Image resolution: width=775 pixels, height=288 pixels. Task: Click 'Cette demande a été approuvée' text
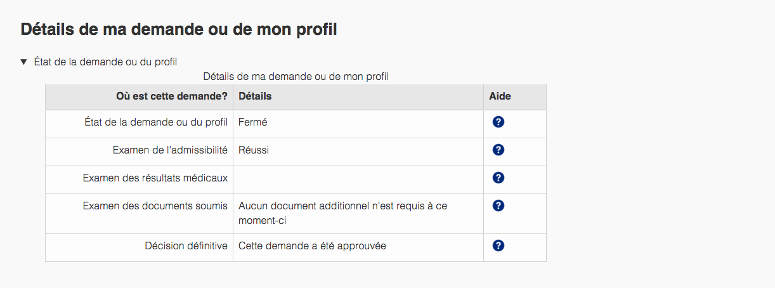point(312,246)
